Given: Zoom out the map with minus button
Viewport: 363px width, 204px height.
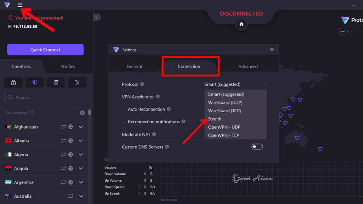Looking at the screenshot, I should click(343, 31).
